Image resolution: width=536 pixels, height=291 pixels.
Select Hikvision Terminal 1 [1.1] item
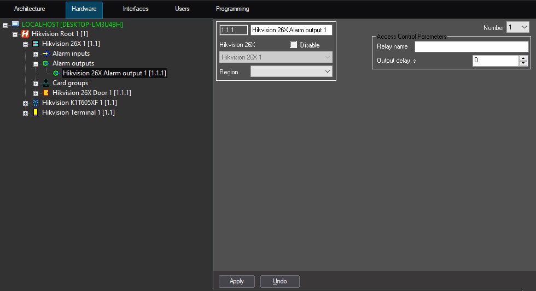click(x=78, y=112)
